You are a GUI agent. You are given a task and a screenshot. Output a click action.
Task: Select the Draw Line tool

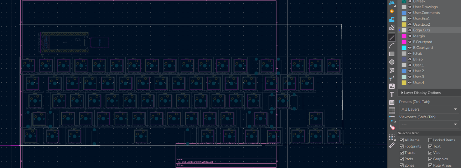coord(392,38)
